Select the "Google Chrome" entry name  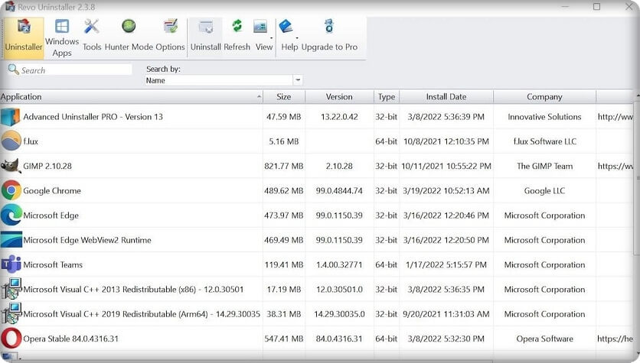(x=52, y=190)
